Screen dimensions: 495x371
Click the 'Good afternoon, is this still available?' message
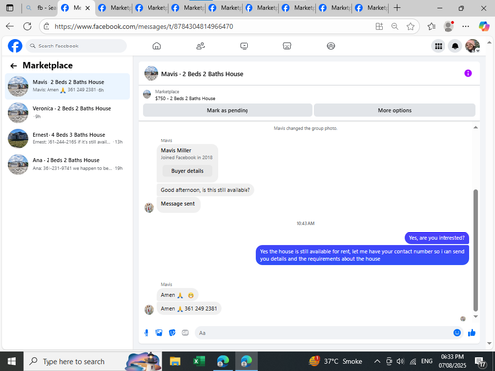pos(206,190)
